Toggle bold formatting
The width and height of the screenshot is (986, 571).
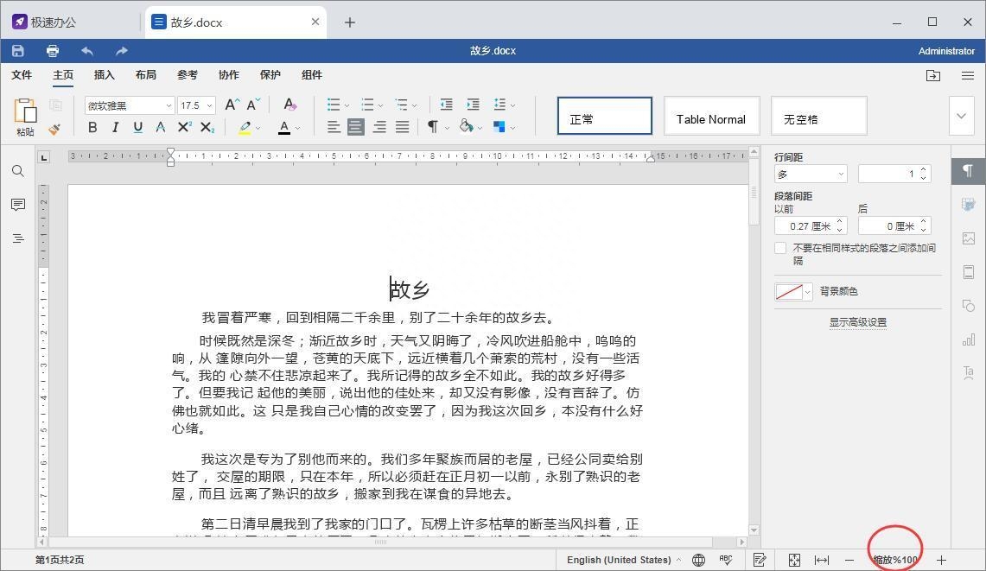[x=92, y=127]
